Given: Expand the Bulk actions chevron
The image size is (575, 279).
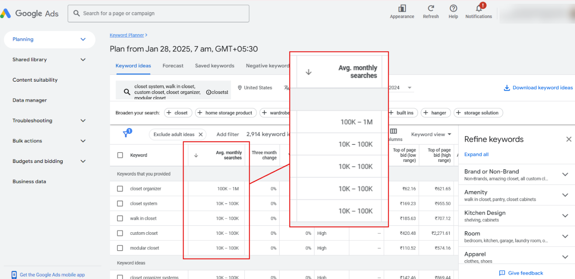Looking at the screenshot, I should click(x=83, y=141).
